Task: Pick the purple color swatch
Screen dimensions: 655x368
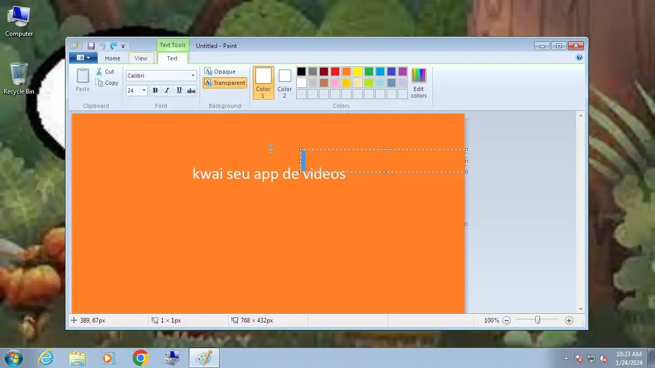Action: pos(403,72)
